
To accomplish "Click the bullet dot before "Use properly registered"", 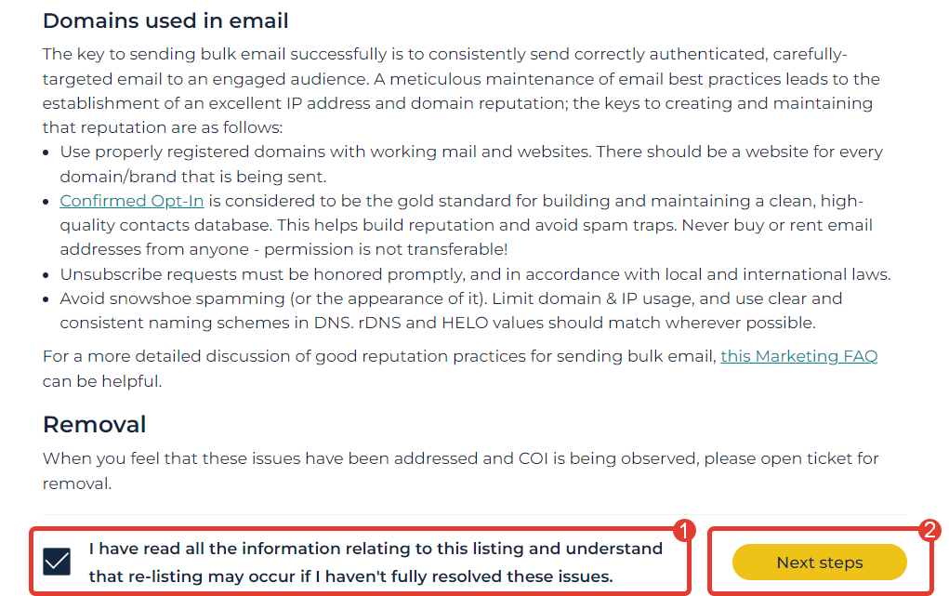I will 46,152.
